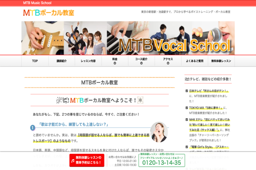Click checkmark icon beside NHK Eテレ item
This screenshot has width=256, height=170.
[x=187, y=119]
